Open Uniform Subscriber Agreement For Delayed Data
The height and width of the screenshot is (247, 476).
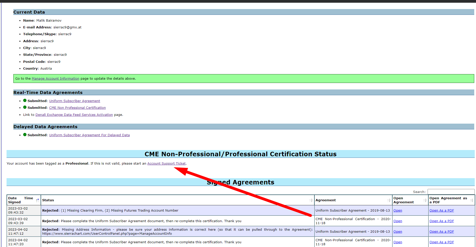(90, 135)
